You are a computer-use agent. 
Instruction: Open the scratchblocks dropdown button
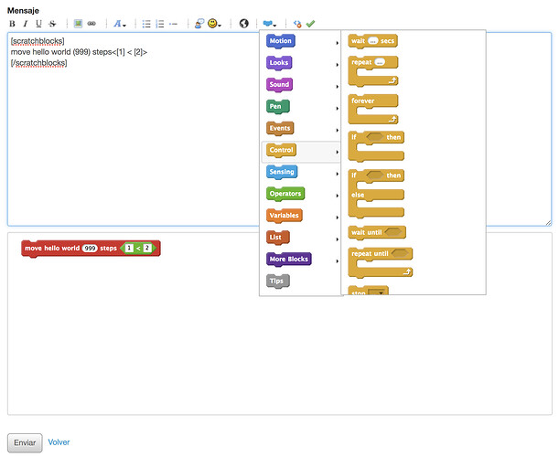point(270,24)
